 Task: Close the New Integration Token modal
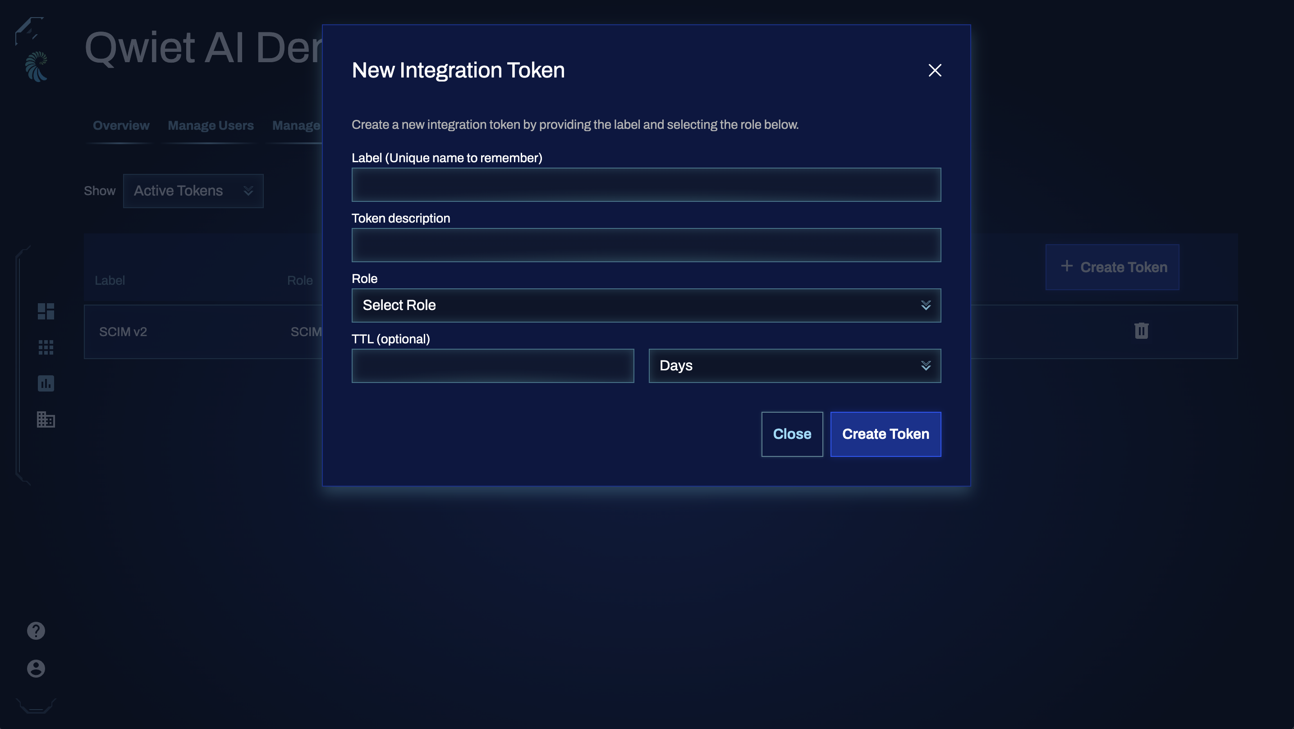click(x=935, y=69)
